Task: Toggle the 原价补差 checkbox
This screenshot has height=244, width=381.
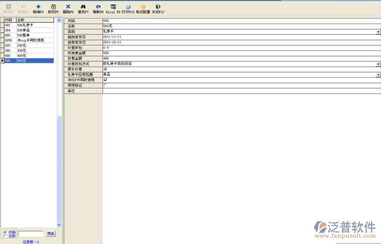Action: click(106, 69)
